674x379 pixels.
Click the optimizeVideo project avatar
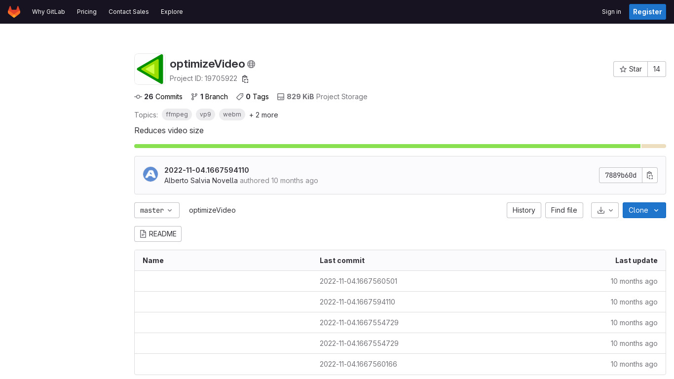[x=150, y=69]
